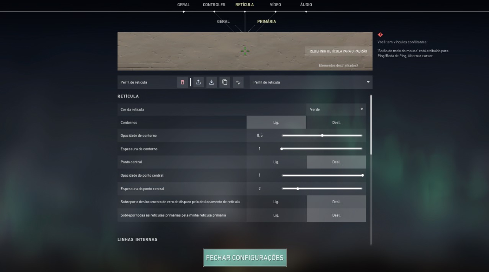Duplicate the crosshair profile
This screenshot has width=489, height=272.
[x=225, y=82]
